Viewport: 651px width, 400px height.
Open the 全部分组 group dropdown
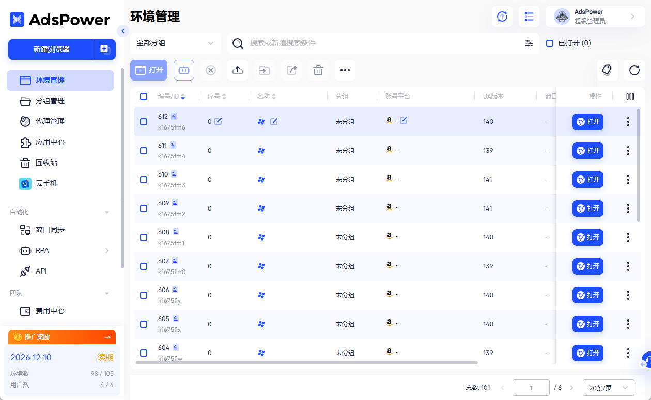[x=175, y=43]
